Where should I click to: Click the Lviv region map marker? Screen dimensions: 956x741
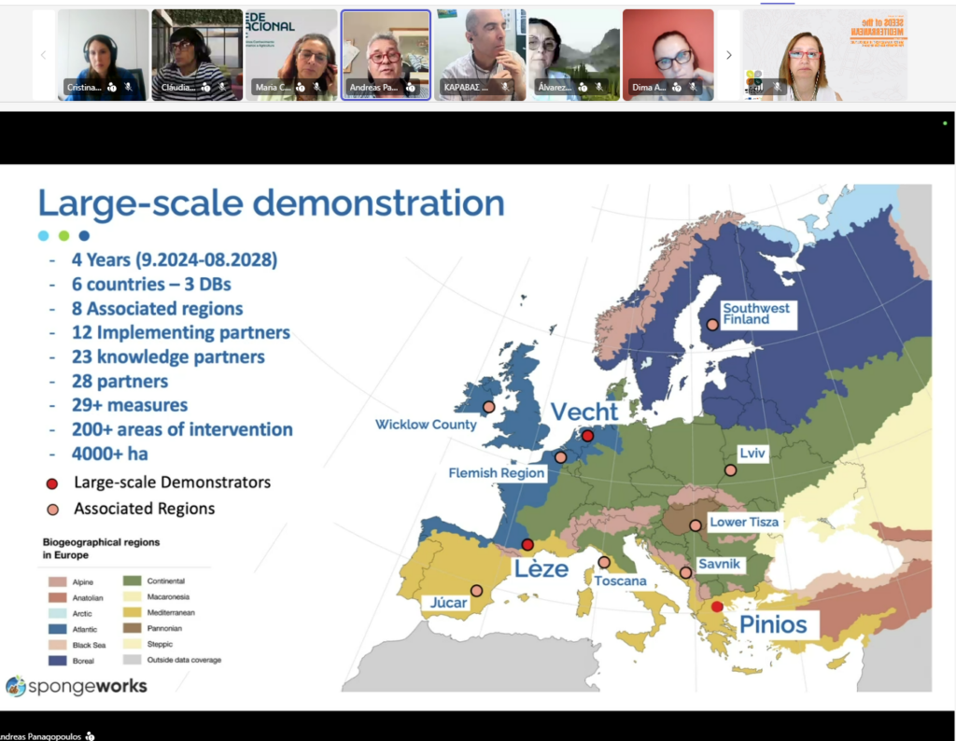click(x=730, y=469)
